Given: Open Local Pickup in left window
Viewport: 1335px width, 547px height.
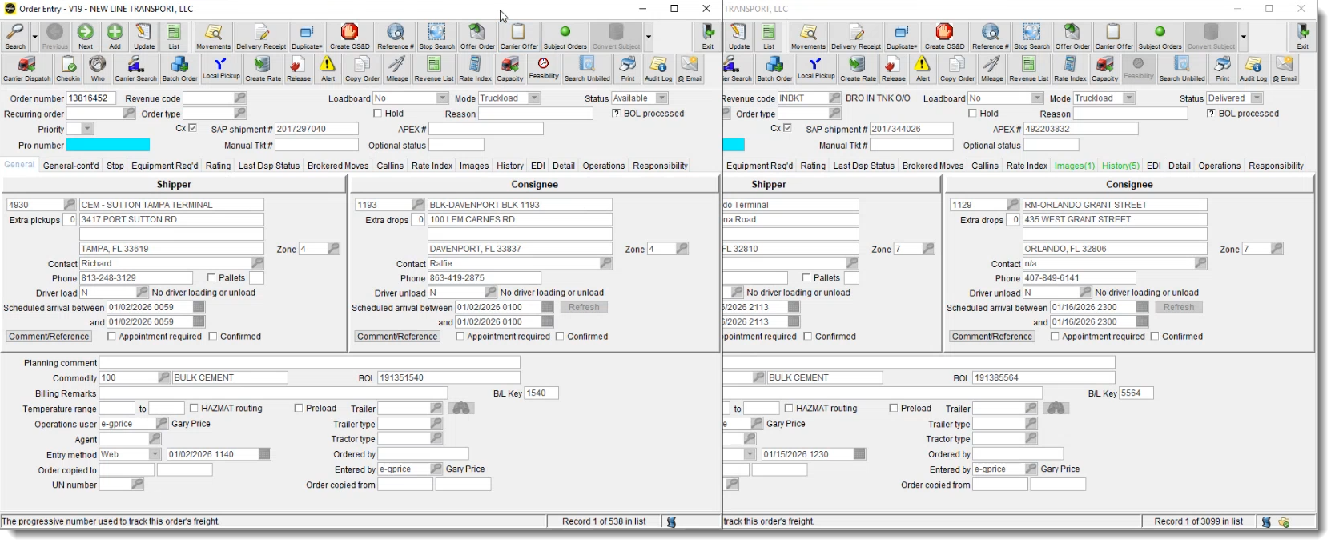Looking at the screenshot, I should [221, 69].
